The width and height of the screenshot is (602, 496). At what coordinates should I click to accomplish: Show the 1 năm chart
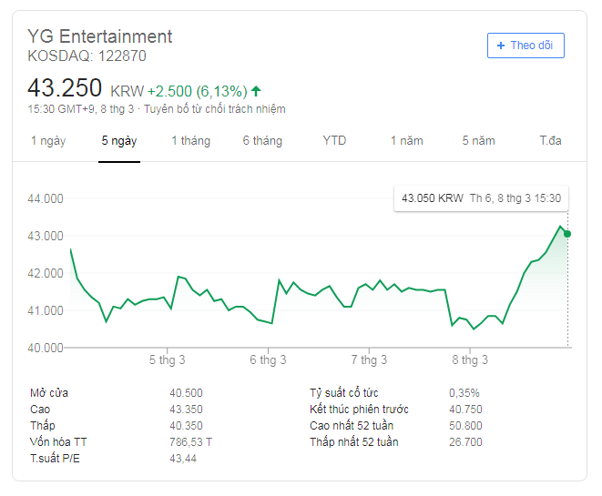pos(406,141)
